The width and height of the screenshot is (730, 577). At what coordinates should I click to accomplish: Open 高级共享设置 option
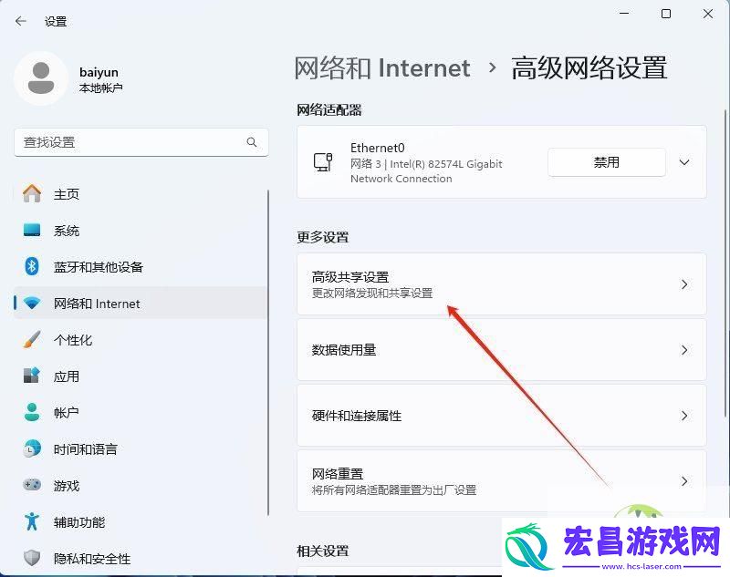pyautogui.click(x=501, y=284)
